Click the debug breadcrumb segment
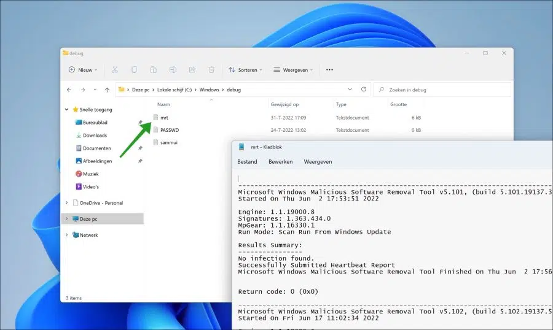Screen dimensions: 553x330 (x=234, y=90)
